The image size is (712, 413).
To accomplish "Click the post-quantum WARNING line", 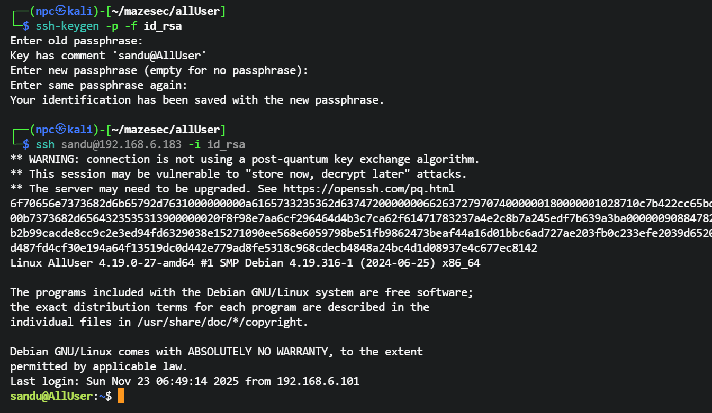I will (245, 159).
